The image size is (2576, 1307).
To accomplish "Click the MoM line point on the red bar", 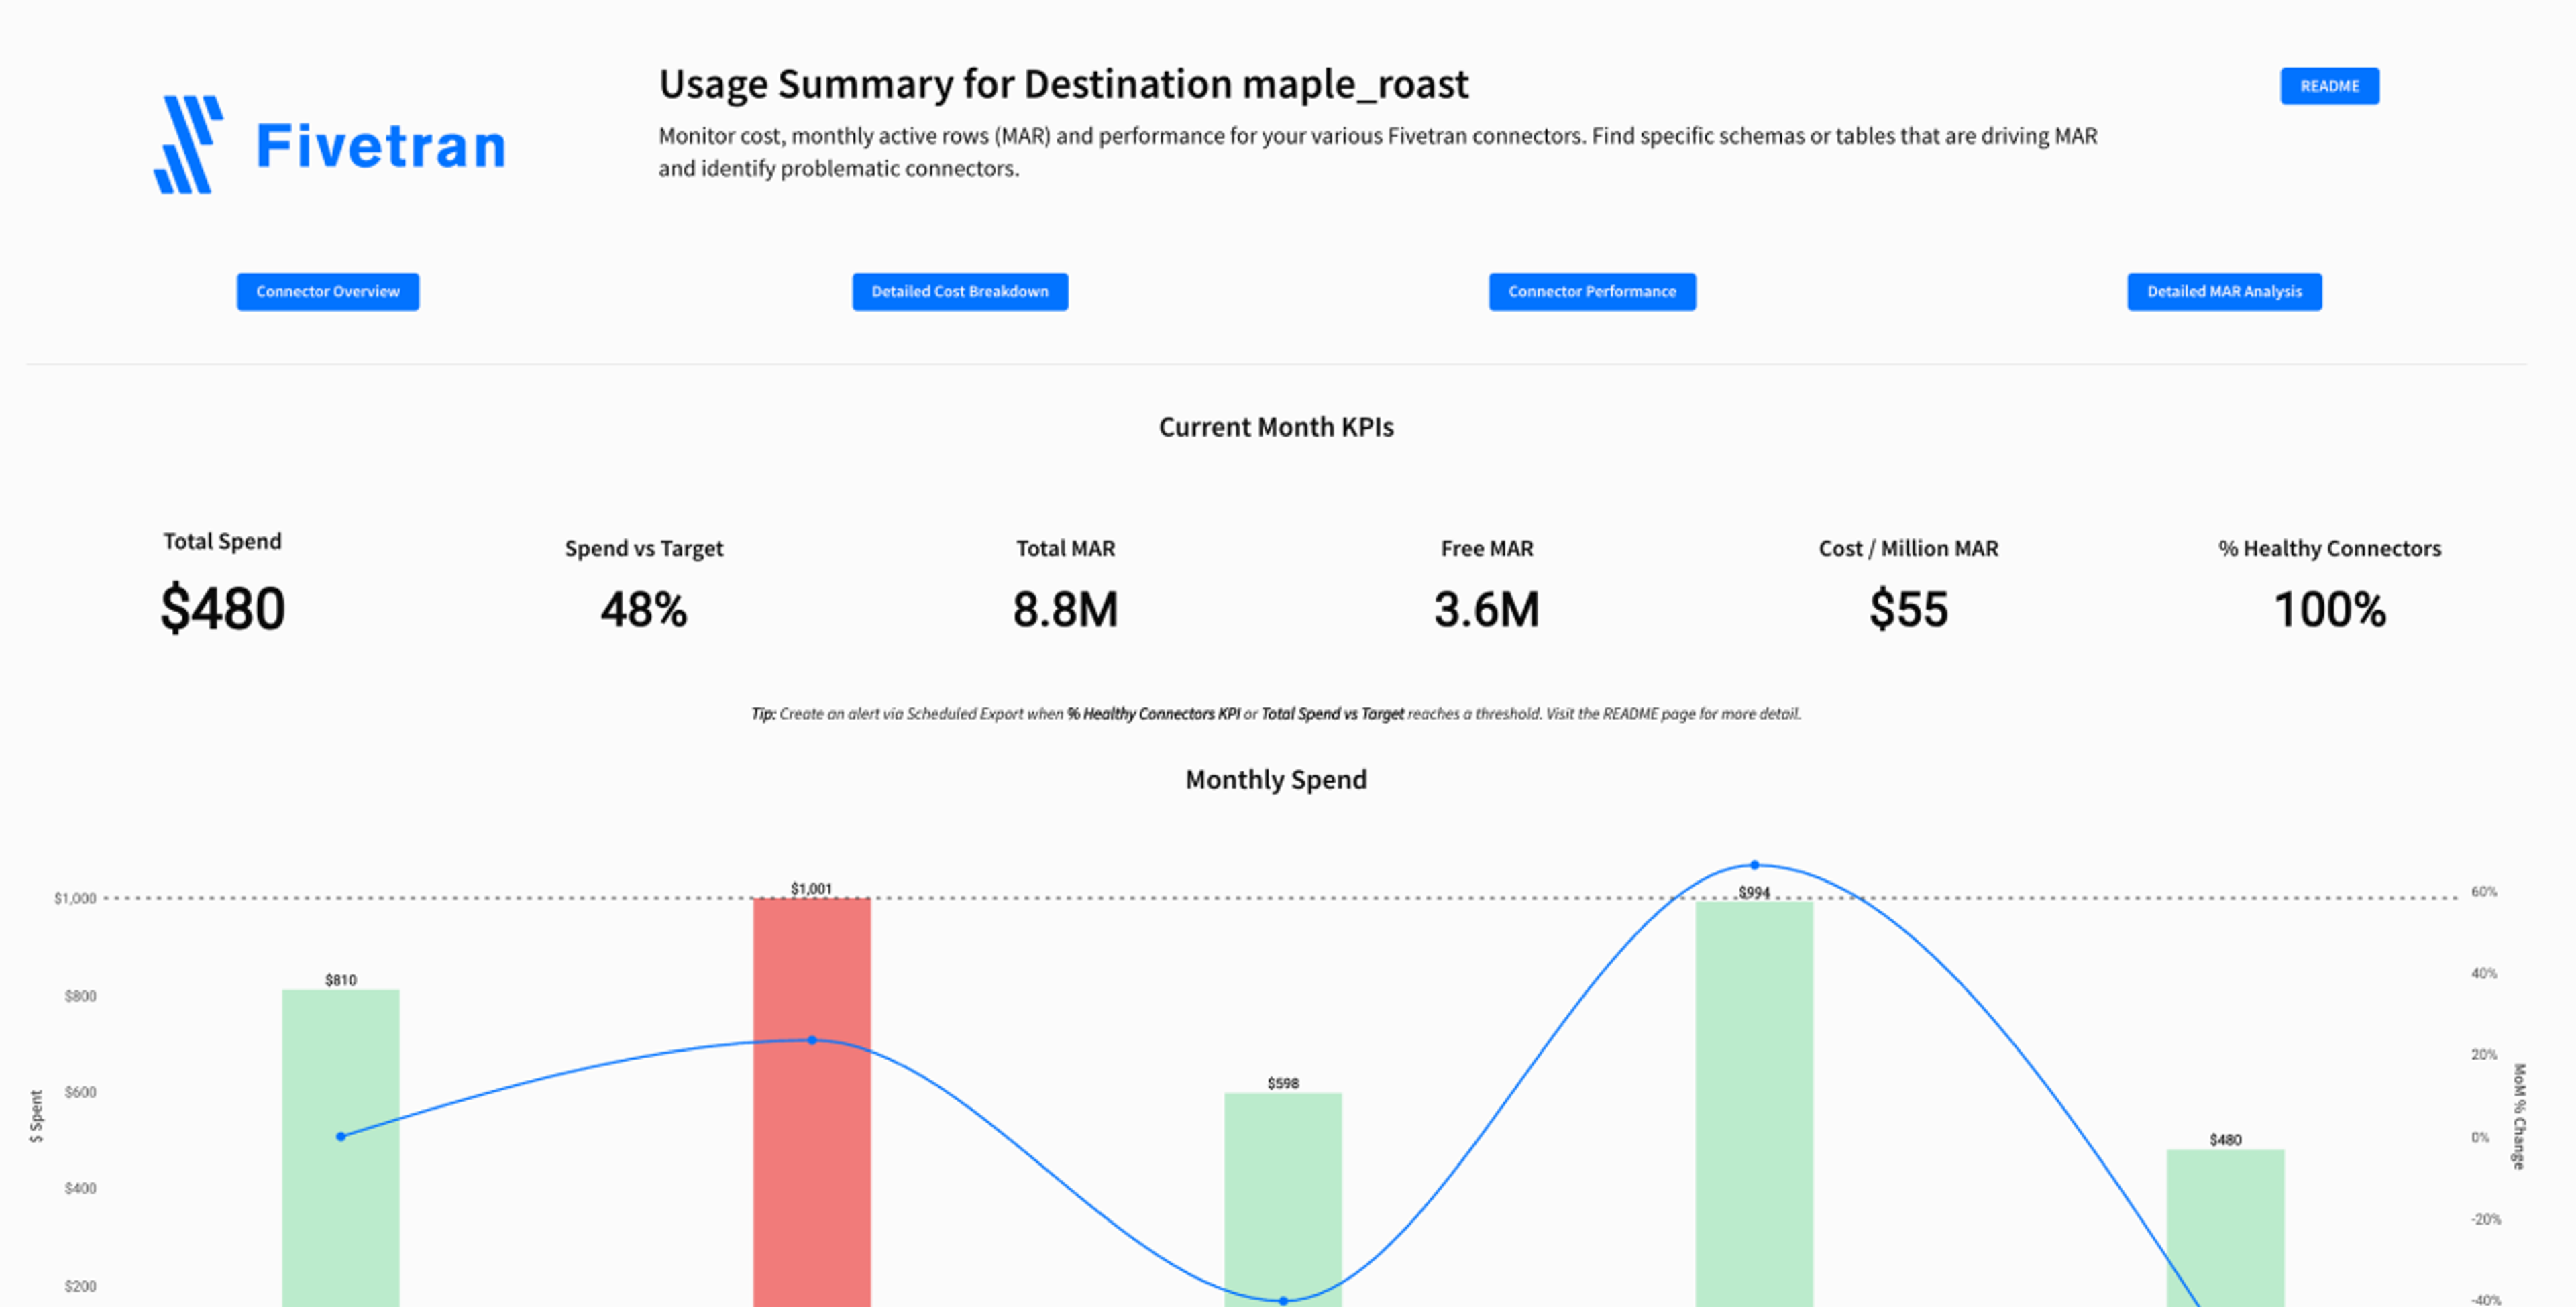I will point(812,1040).
